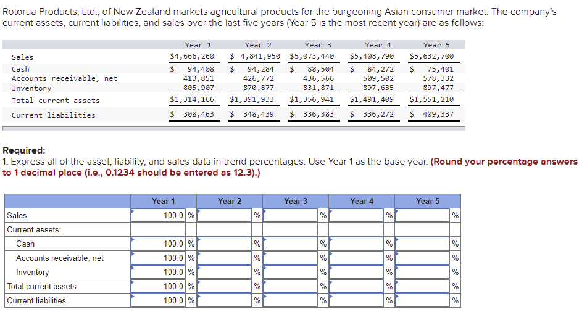Click 'Accounts receivable, net' label in answer table

point(59,258)
